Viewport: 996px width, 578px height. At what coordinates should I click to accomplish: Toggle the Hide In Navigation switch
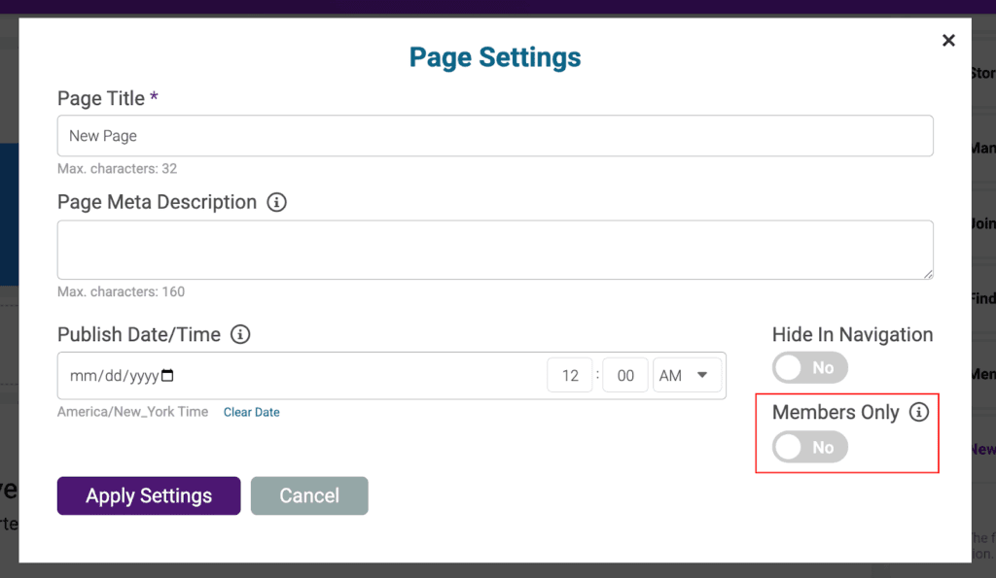pos(809,368)
